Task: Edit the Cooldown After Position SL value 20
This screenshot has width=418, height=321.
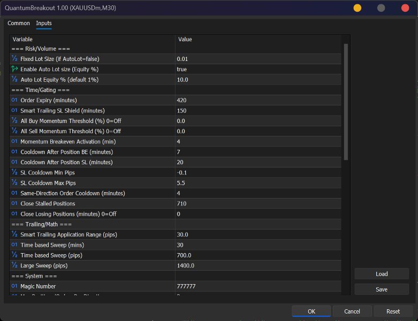Action: point(258,162)
